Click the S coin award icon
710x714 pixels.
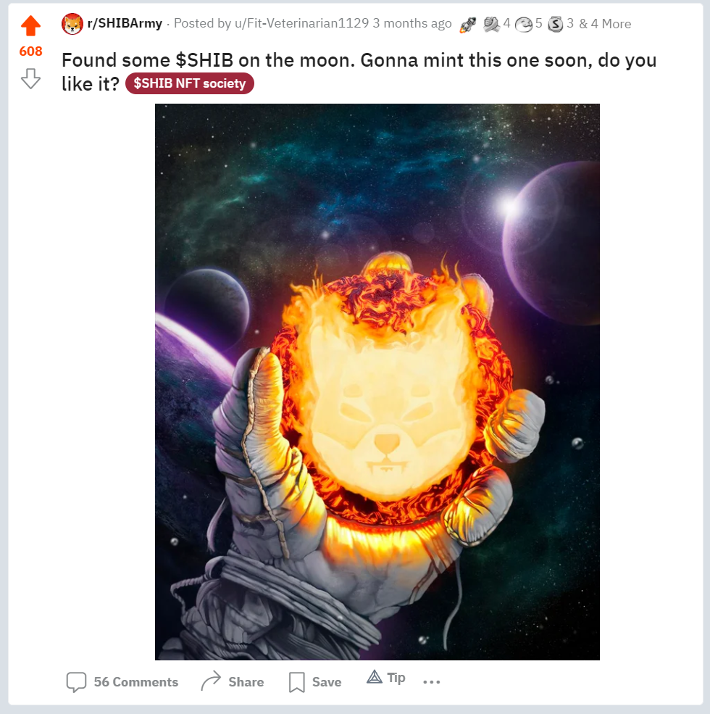[555, 24]
